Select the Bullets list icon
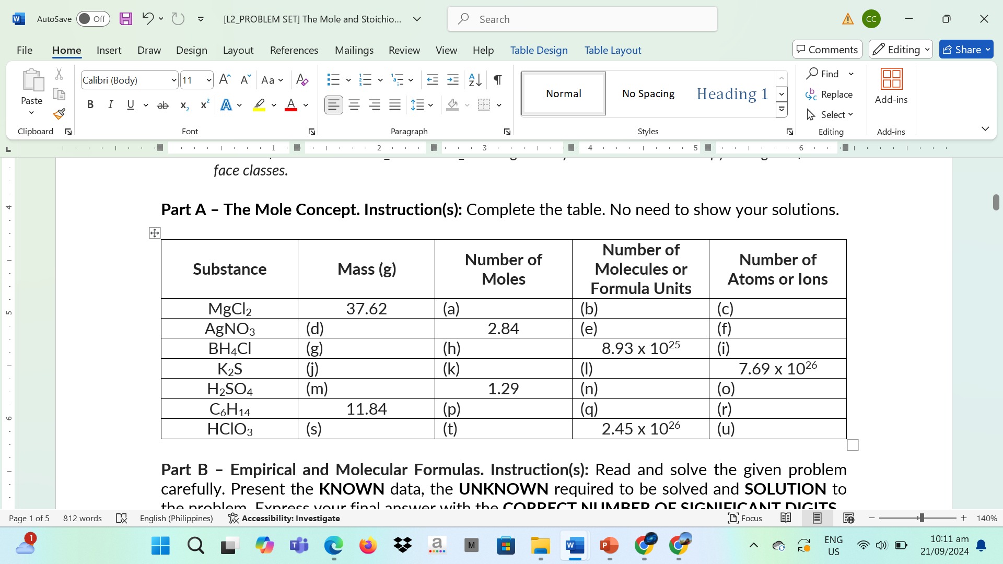The width and height of the screenshot is (1003, 564). click(332, 79)
